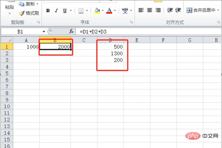This screenshot has height=148, width=222.
Task: Apply the yellow fill color bucket
Action: pyautogui.click(x=97, y=11)
